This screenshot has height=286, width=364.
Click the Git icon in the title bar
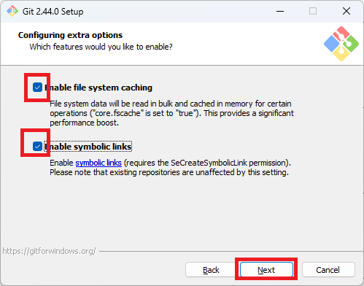12,11
